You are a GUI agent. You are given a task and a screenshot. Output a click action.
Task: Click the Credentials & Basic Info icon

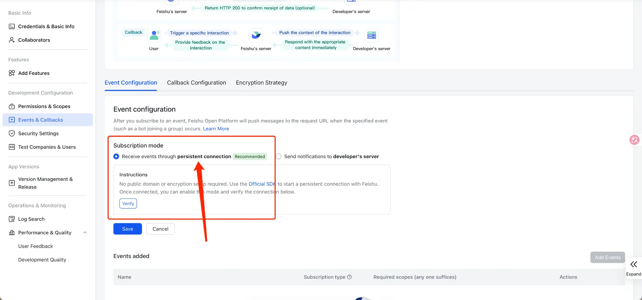12,26
